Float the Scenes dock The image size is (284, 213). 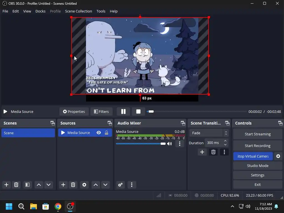[x=52, y=123]
